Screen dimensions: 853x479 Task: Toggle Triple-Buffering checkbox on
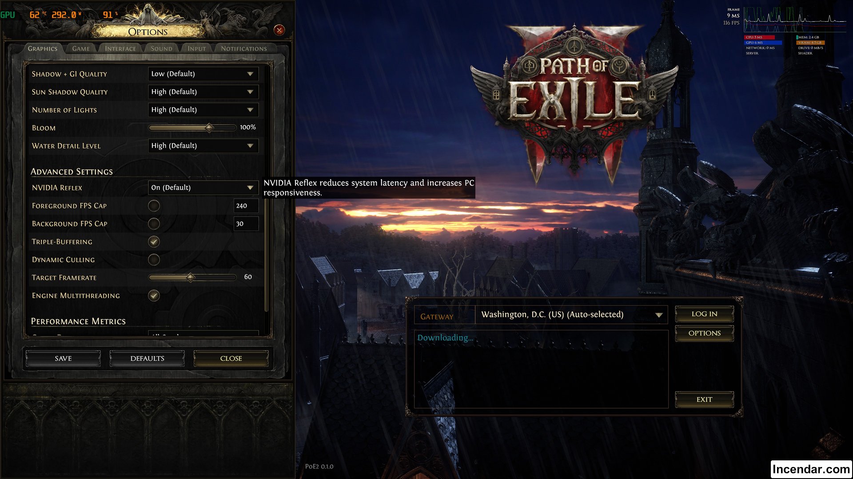(154, 242)
